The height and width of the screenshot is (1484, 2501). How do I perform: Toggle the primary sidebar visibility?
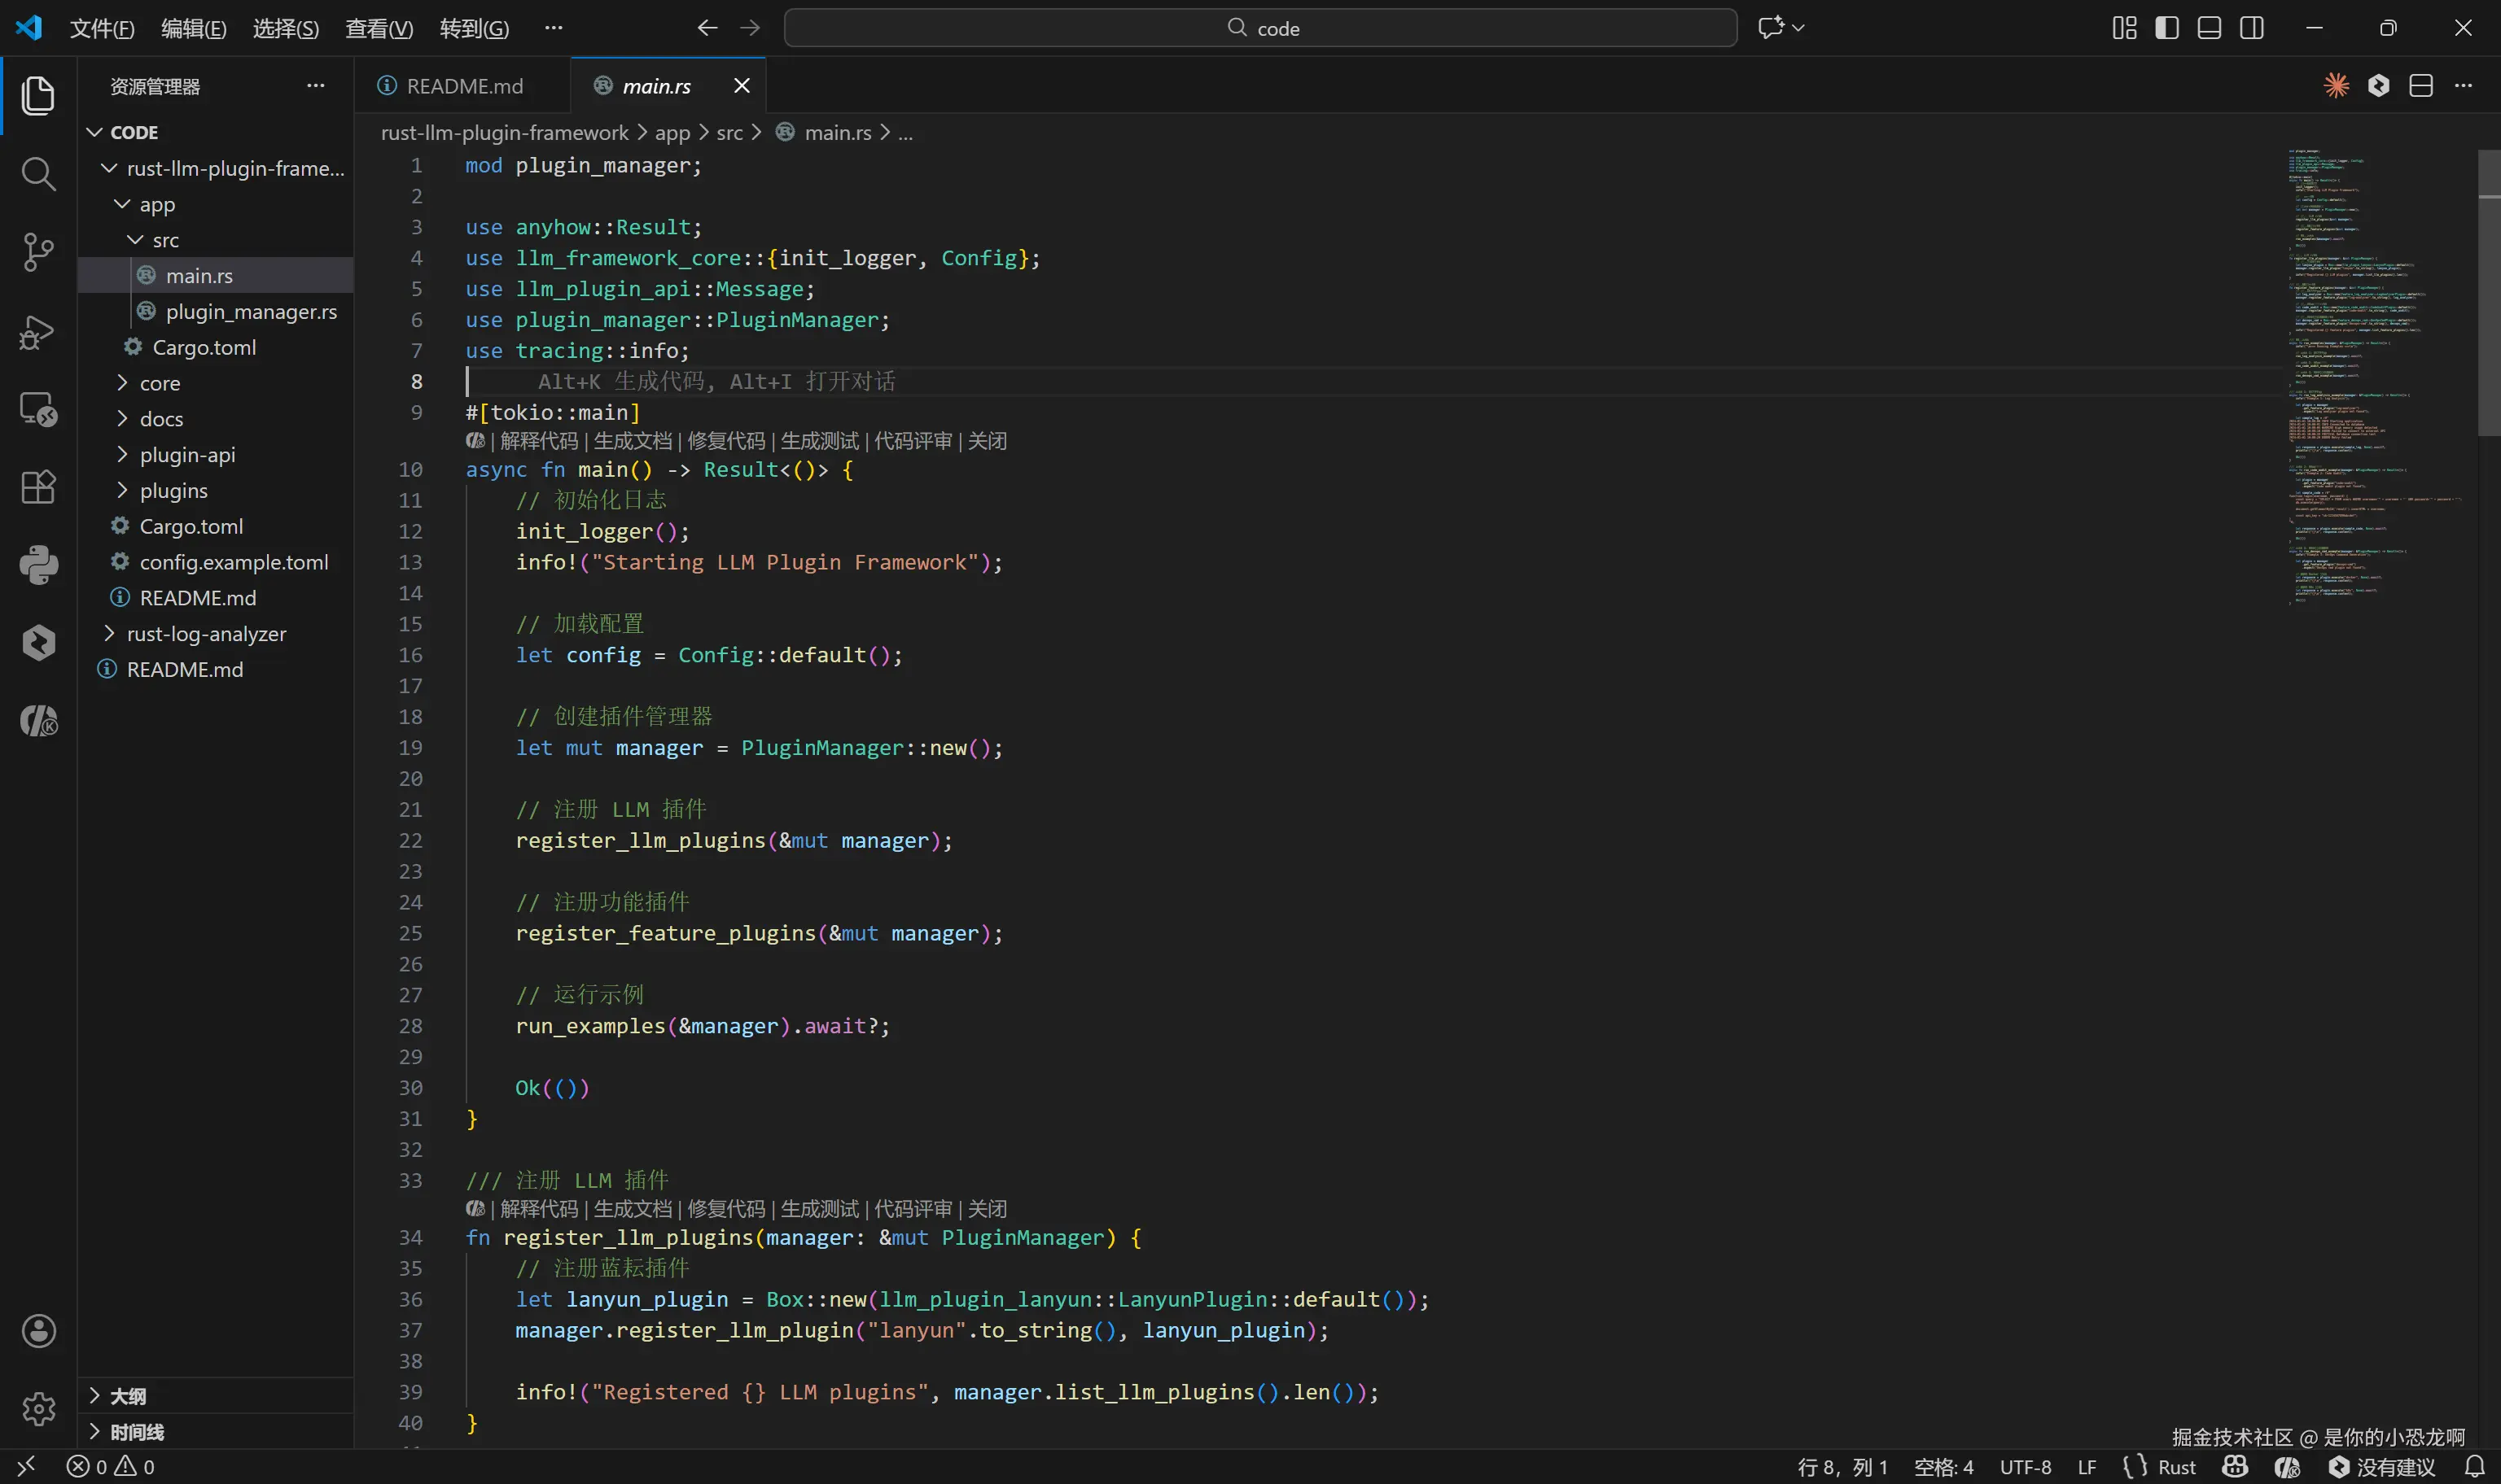tap(2167, 28)
